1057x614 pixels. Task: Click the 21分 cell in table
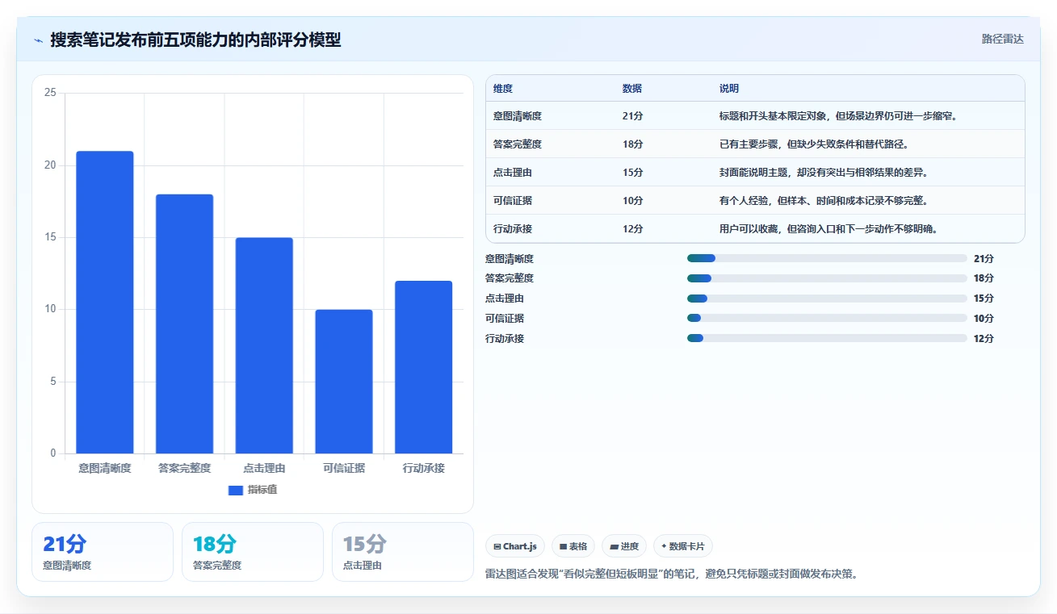coord(633,116)
